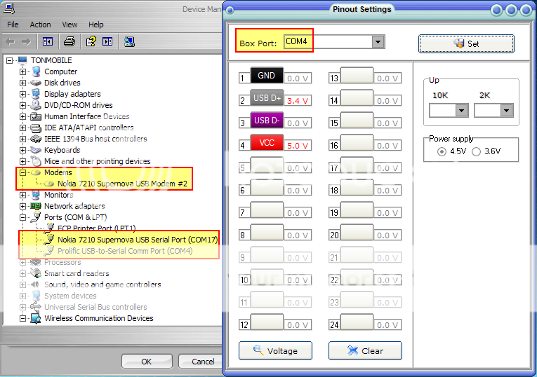The image size is (537, 377).
Task: Click the pin 4 voltage reading 5.0 V
Action: pyautogui.click(x=297, y=146)
